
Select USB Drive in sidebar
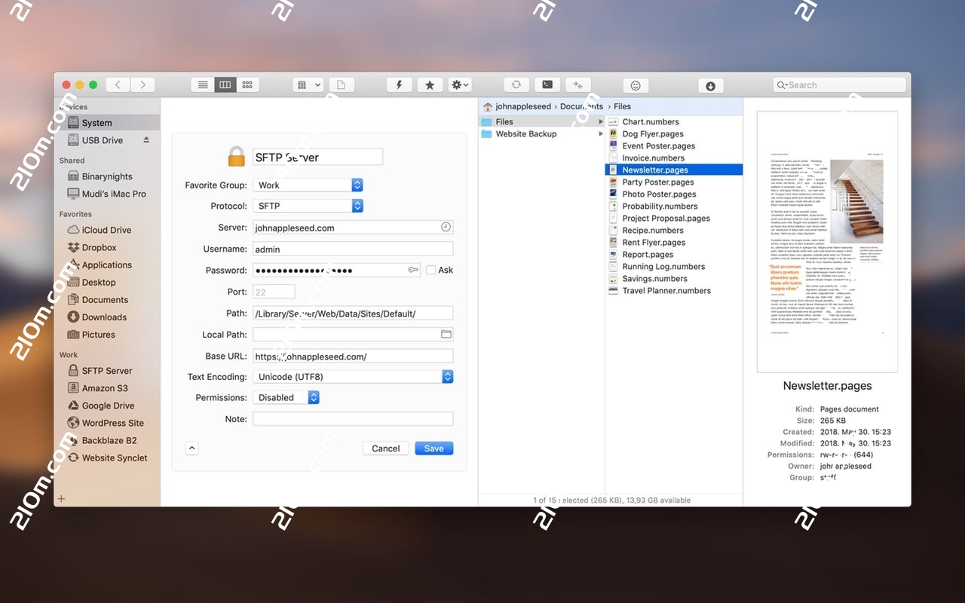103,140
